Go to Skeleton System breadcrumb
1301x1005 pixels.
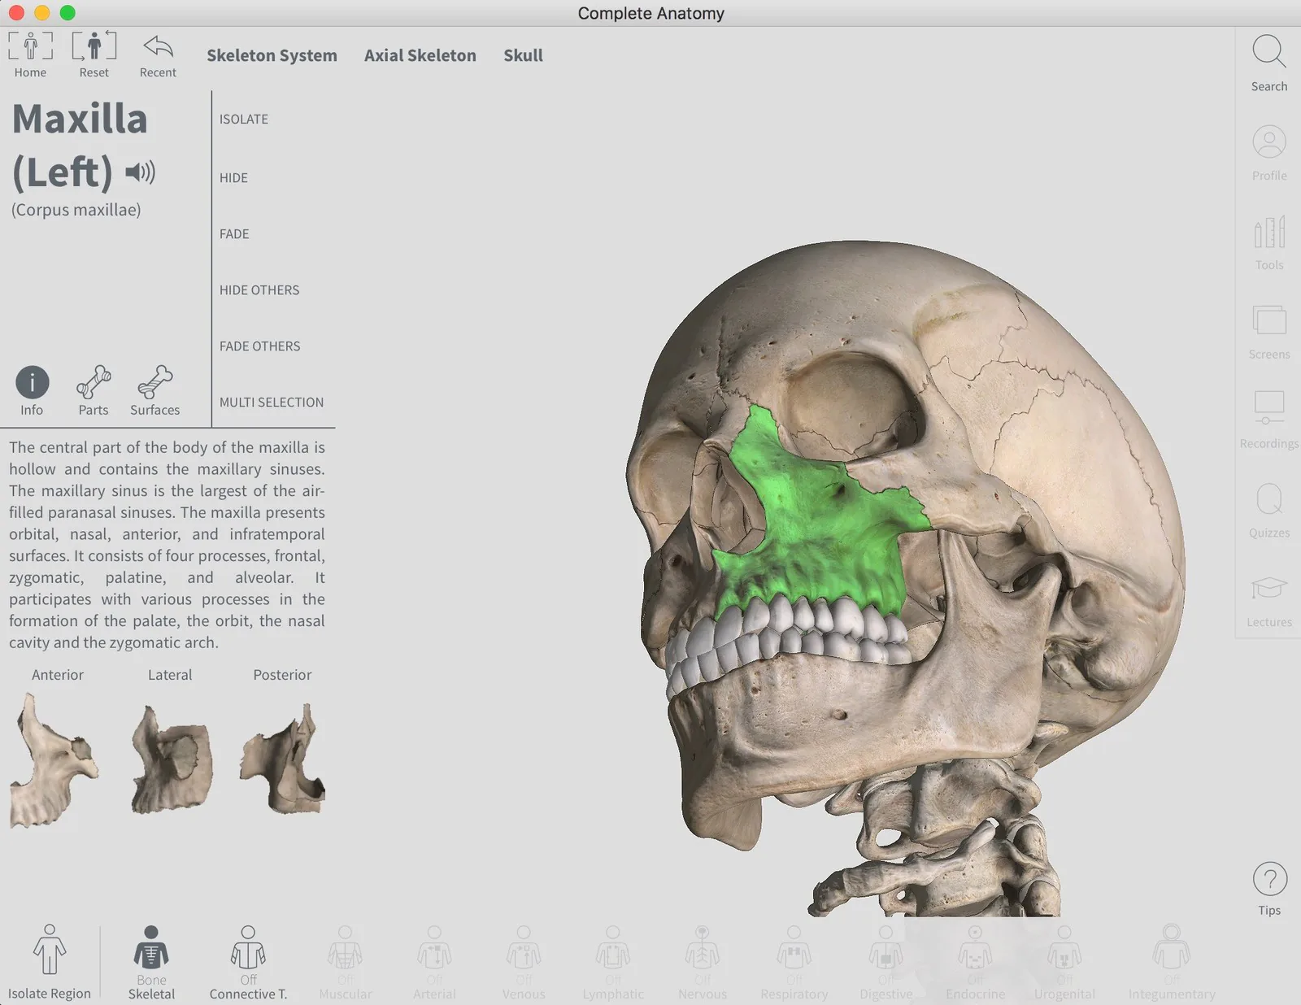[x=272, y=55]
